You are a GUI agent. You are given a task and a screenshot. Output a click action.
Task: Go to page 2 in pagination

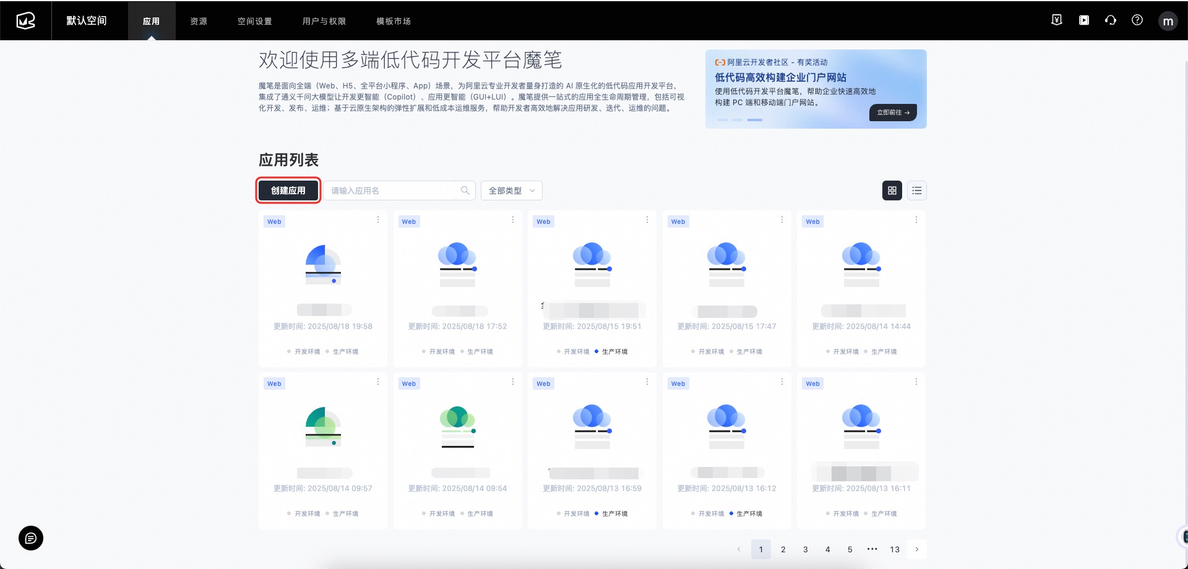pos(783,549)
